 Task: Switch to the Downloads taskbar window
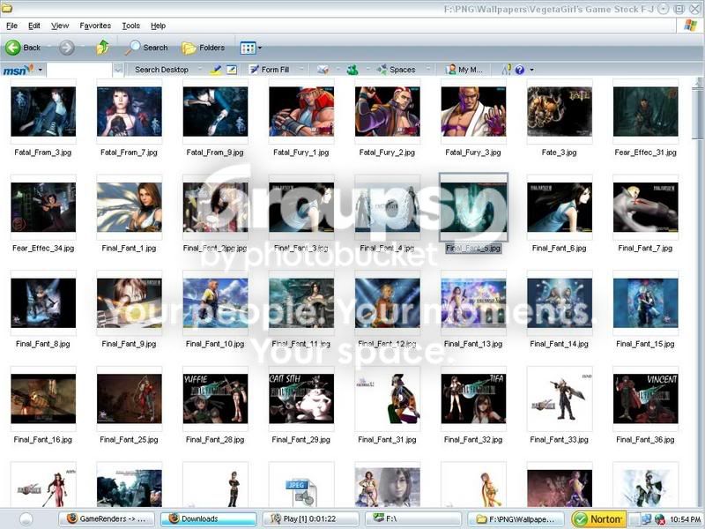(x=209, y=519)
